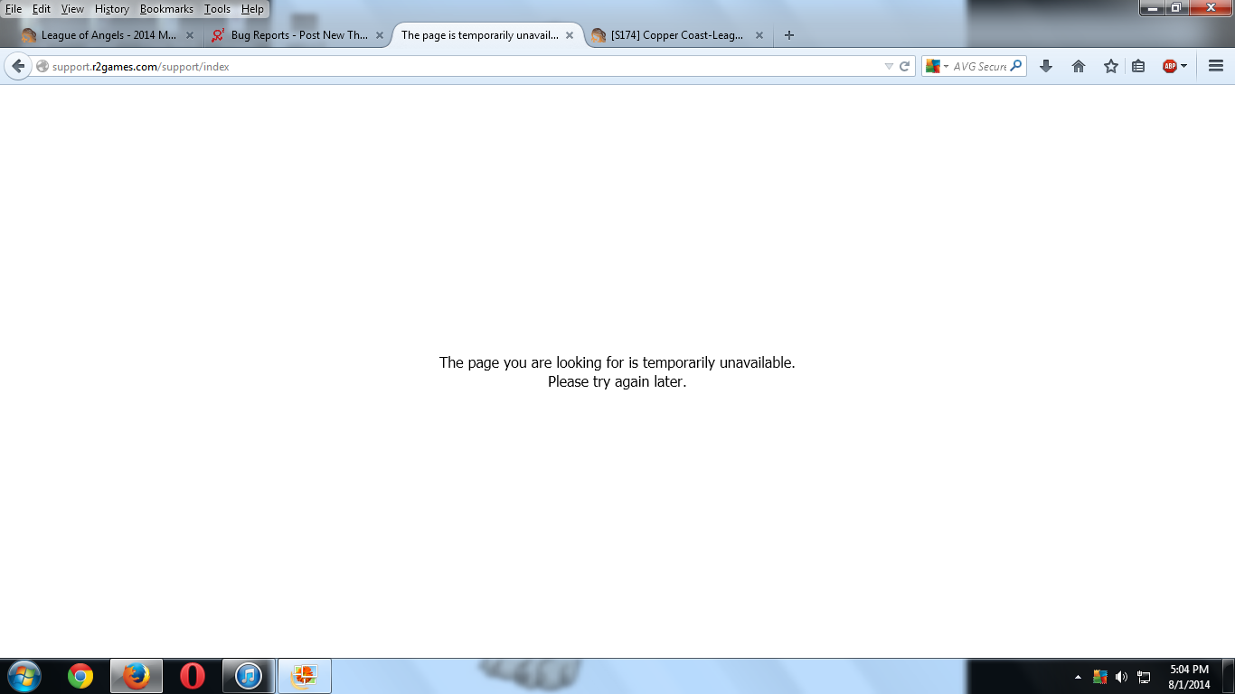Go to the Home page icon

tap(1079, 66)
